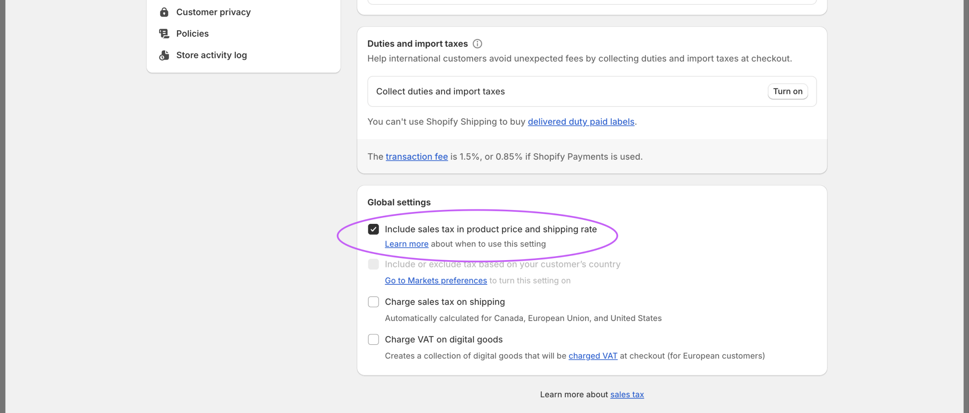The image size is (969, 413).
Task: Go to the Policies settings page
Action: (x=192, y=33)
